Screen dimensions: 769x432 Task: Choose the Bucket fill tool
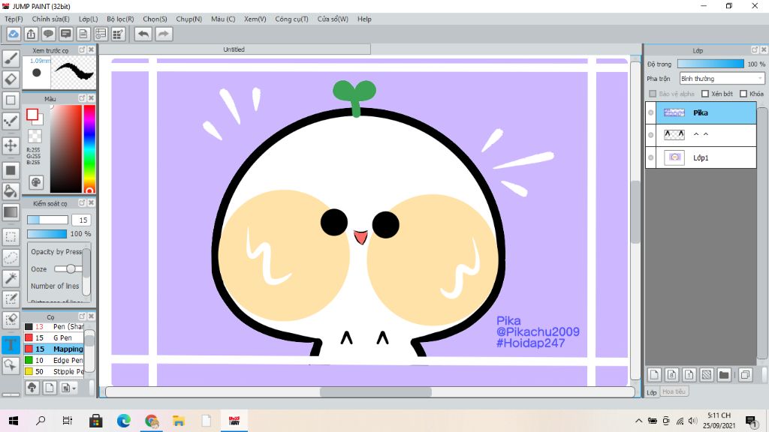tap(11, 191)
